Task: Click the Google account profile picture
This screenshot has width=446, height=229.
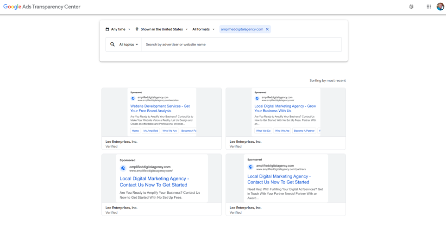Action: (440, 7)
